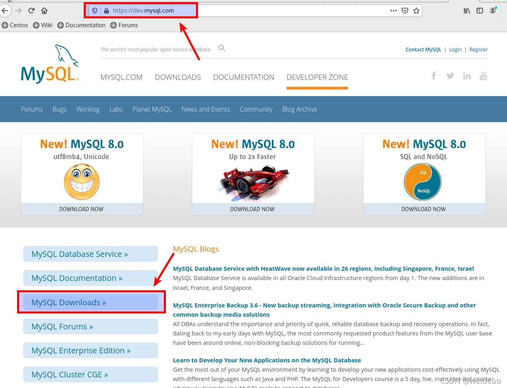Open the Library toolbar icon

click(467, 11)
